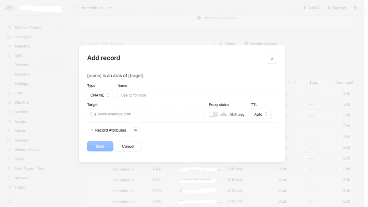The height and width of the screenshot is (207, 368).
Task: Click the DNS sidebar icon
Action: tap(9, 56)
